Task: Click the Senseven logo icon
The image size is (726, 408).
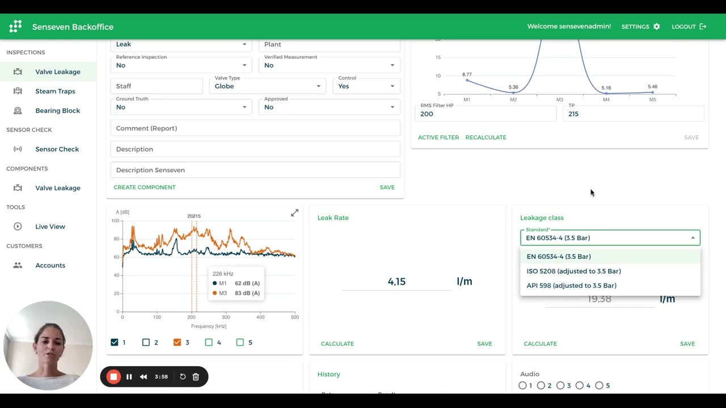Action: click(x=15, y=26)
